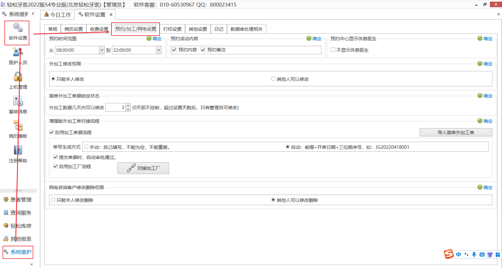This screenshot has width=502, height=268.
Task: Select 手动 order number mode
Action: [x=86, y=147]
